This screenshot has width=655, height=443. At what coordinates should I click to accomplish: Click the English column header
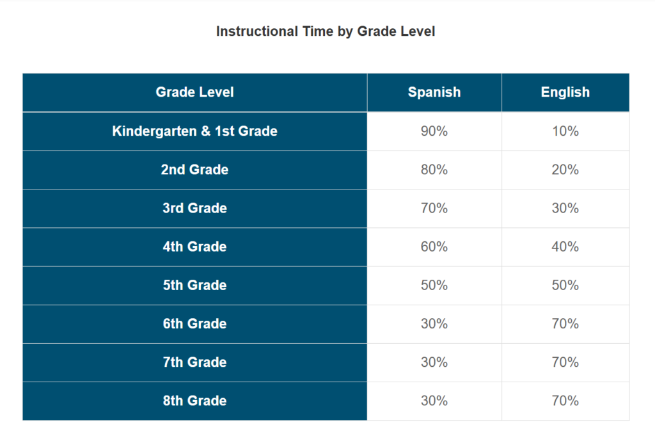565,92
